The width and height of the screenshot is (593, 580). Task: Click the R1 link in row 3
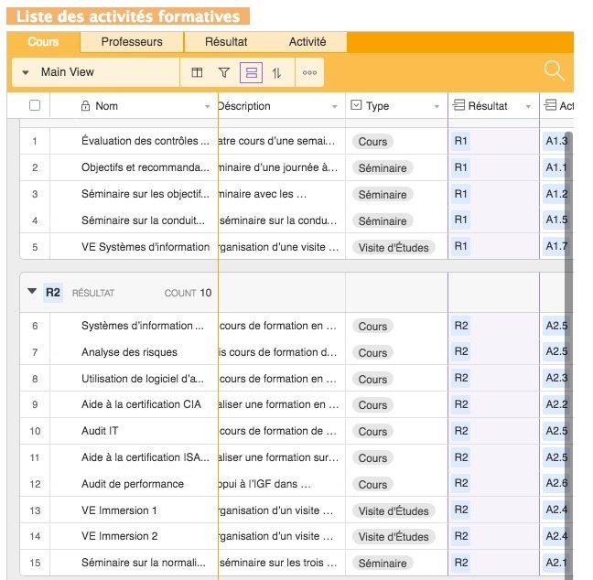[460, 194]
